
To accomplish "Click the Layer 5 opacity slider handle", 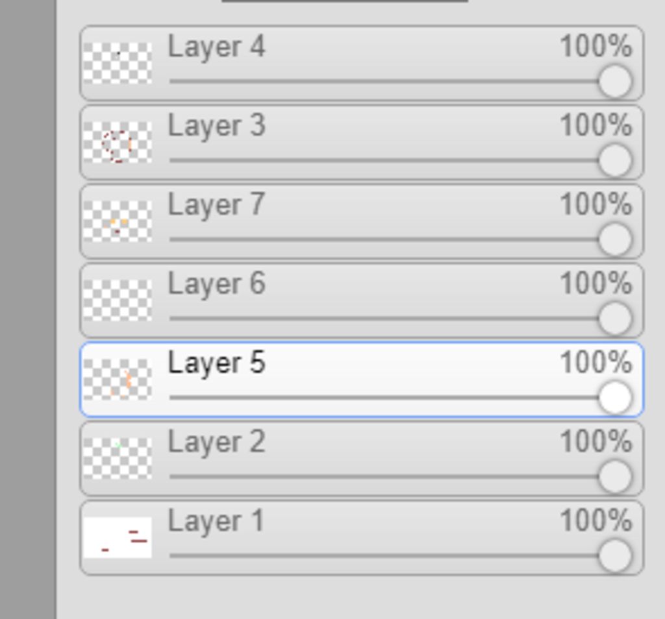I will click(x=614, y=398).
